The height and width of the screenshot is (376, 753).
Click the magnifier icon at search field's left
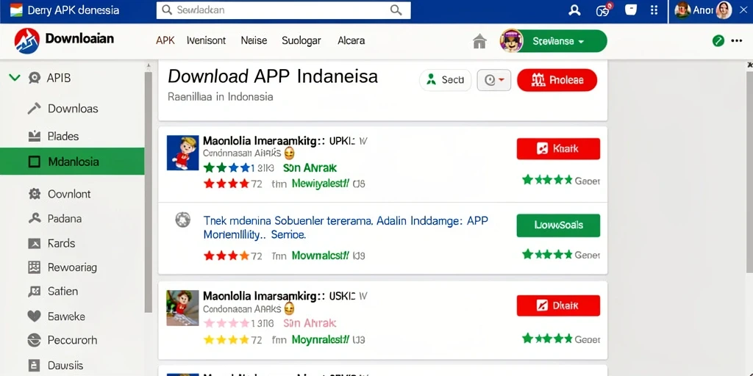[x=167, y=10]
